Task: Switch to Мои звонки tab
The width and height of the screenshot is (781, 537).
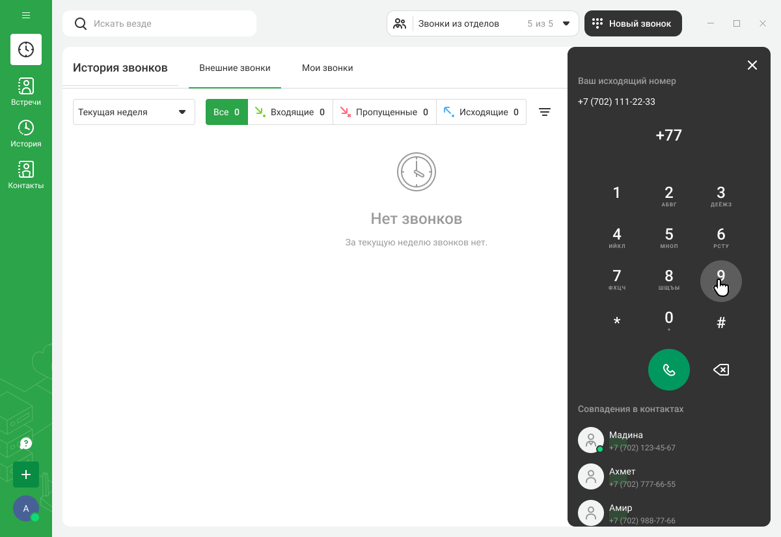Action: coord(327,68)
